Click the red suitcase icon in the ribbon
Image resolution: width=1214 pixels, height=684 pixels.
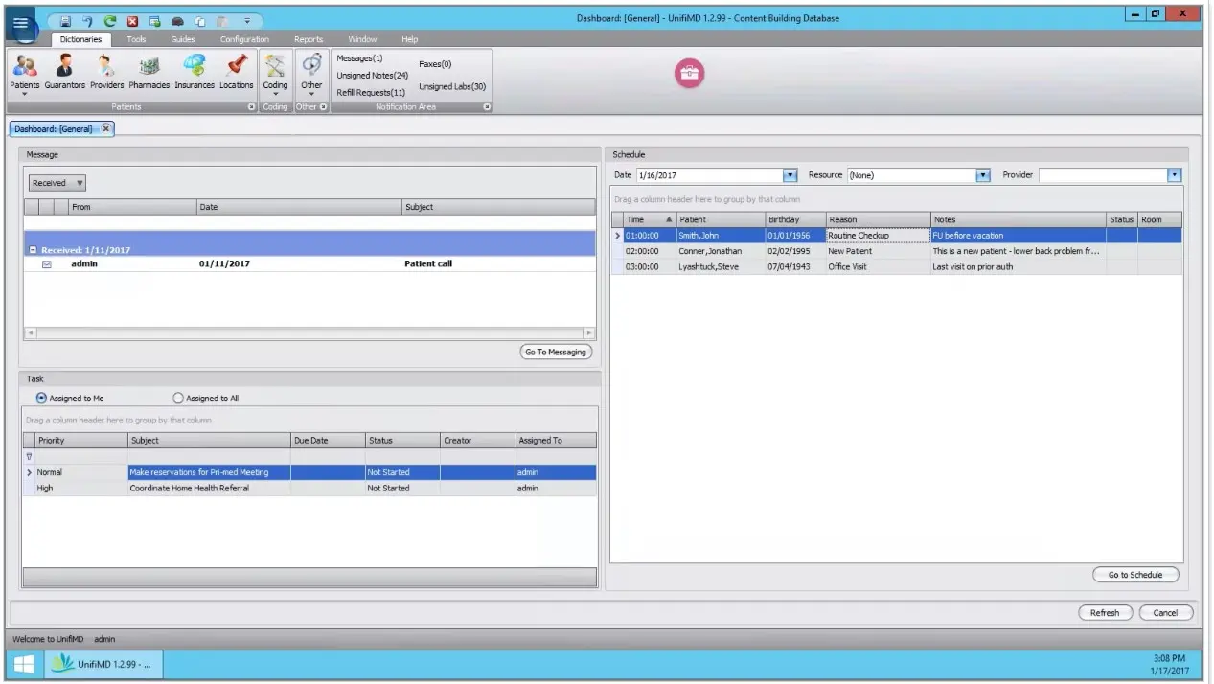point(689,73)
